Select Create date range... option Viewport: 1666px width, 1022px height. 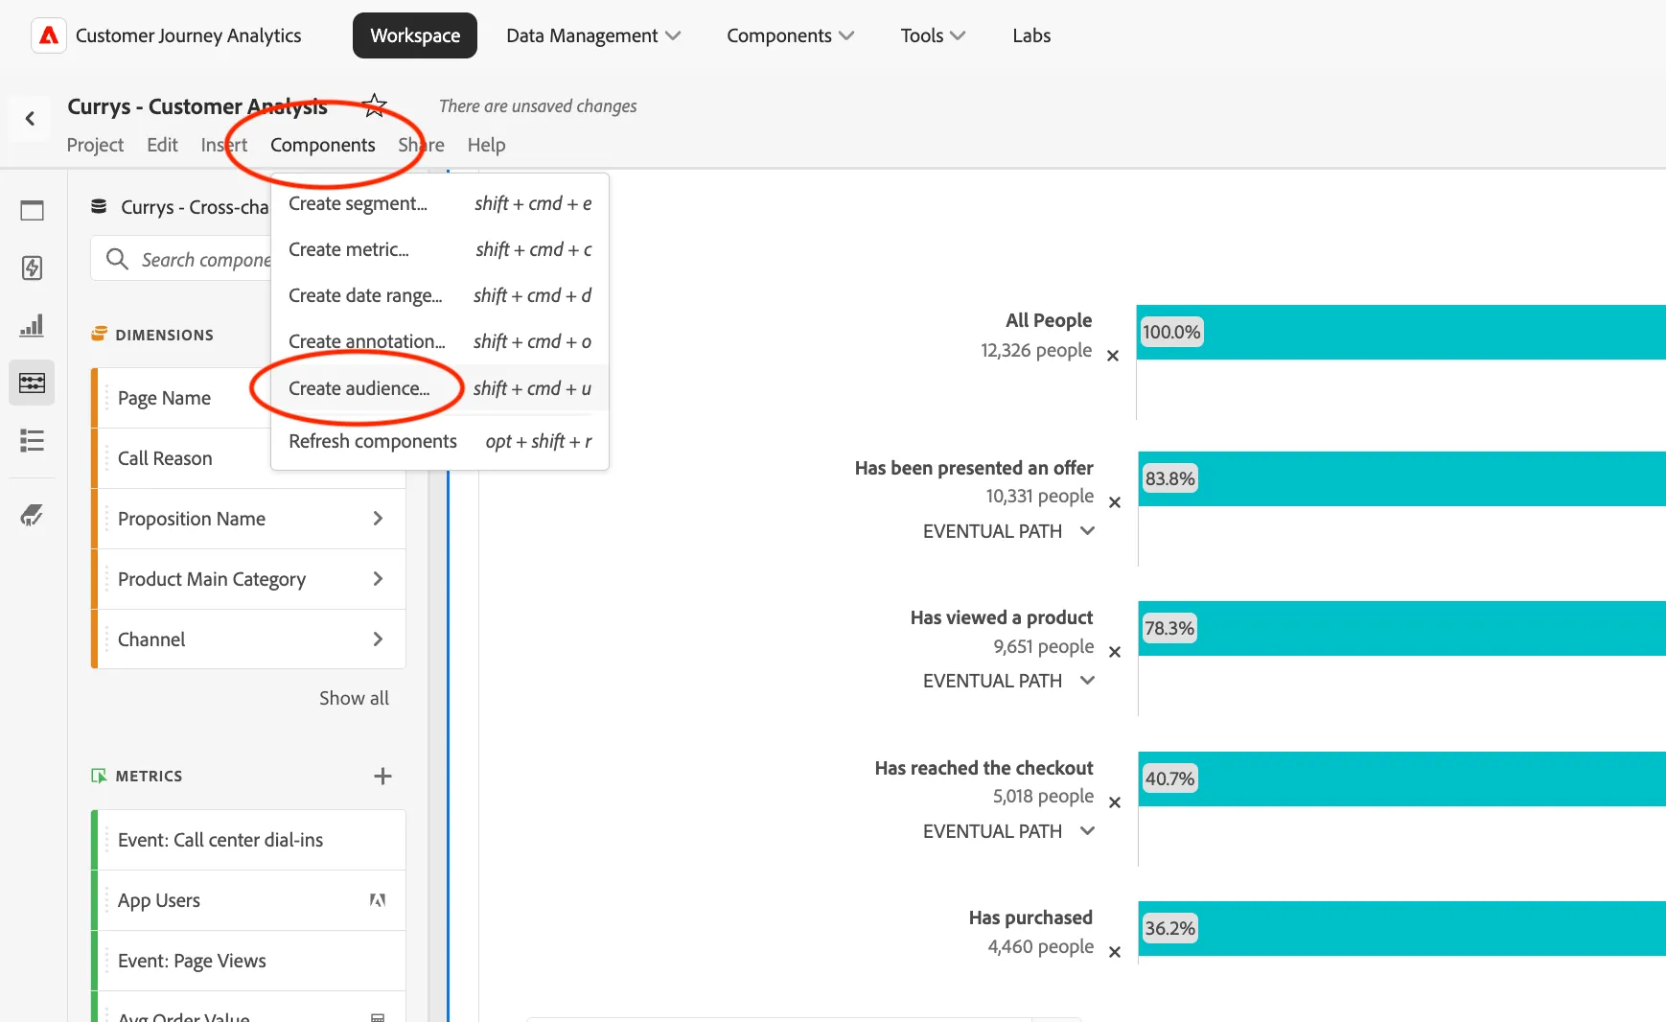440,295
